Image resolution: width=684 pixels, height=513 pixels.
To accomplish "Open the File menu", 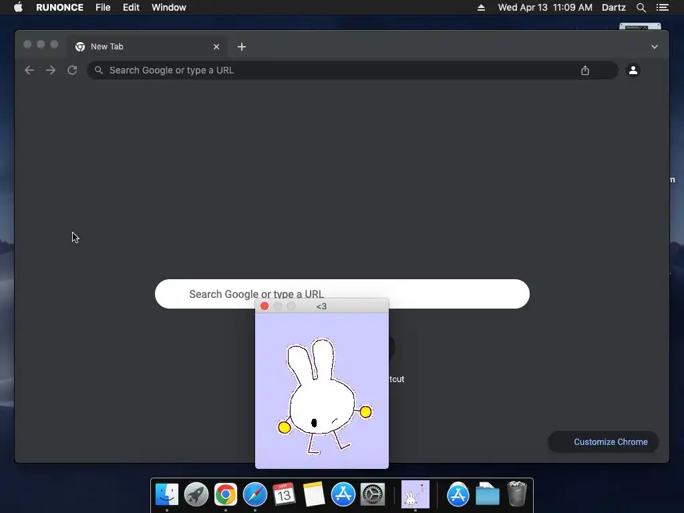I will [x=103, y=7].
